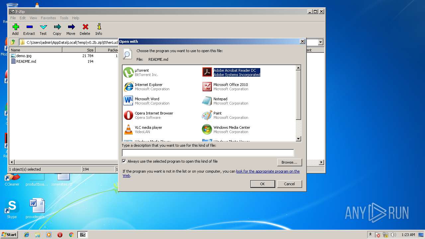Click the file type description text field
Image resolution: width=425 pixels, height=239 pixels.
pyautogui.click(x=208, y=153)
